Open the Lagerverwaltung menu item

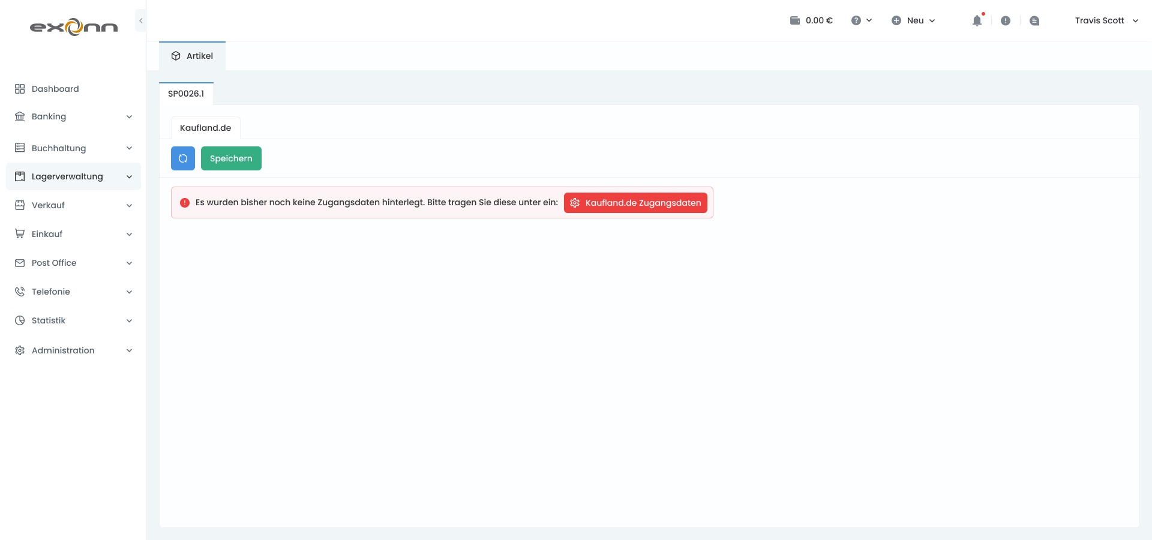[73, 176]
